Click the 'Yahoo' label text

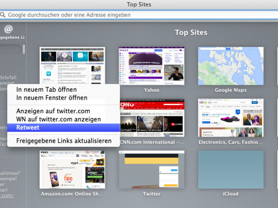click(x=152, y=90)
